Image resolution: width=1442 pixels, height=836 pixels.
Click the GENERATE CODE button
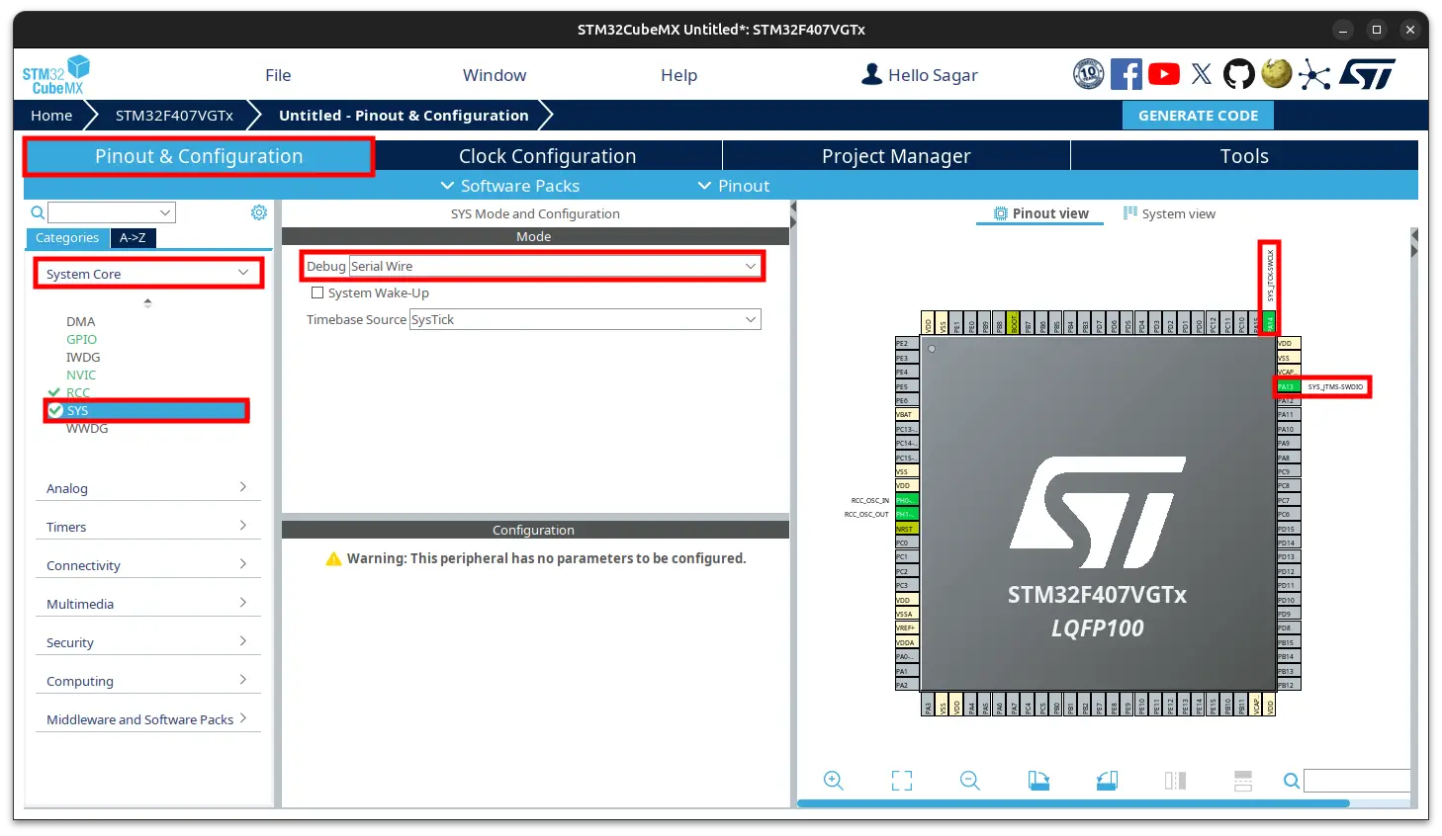1198,116
